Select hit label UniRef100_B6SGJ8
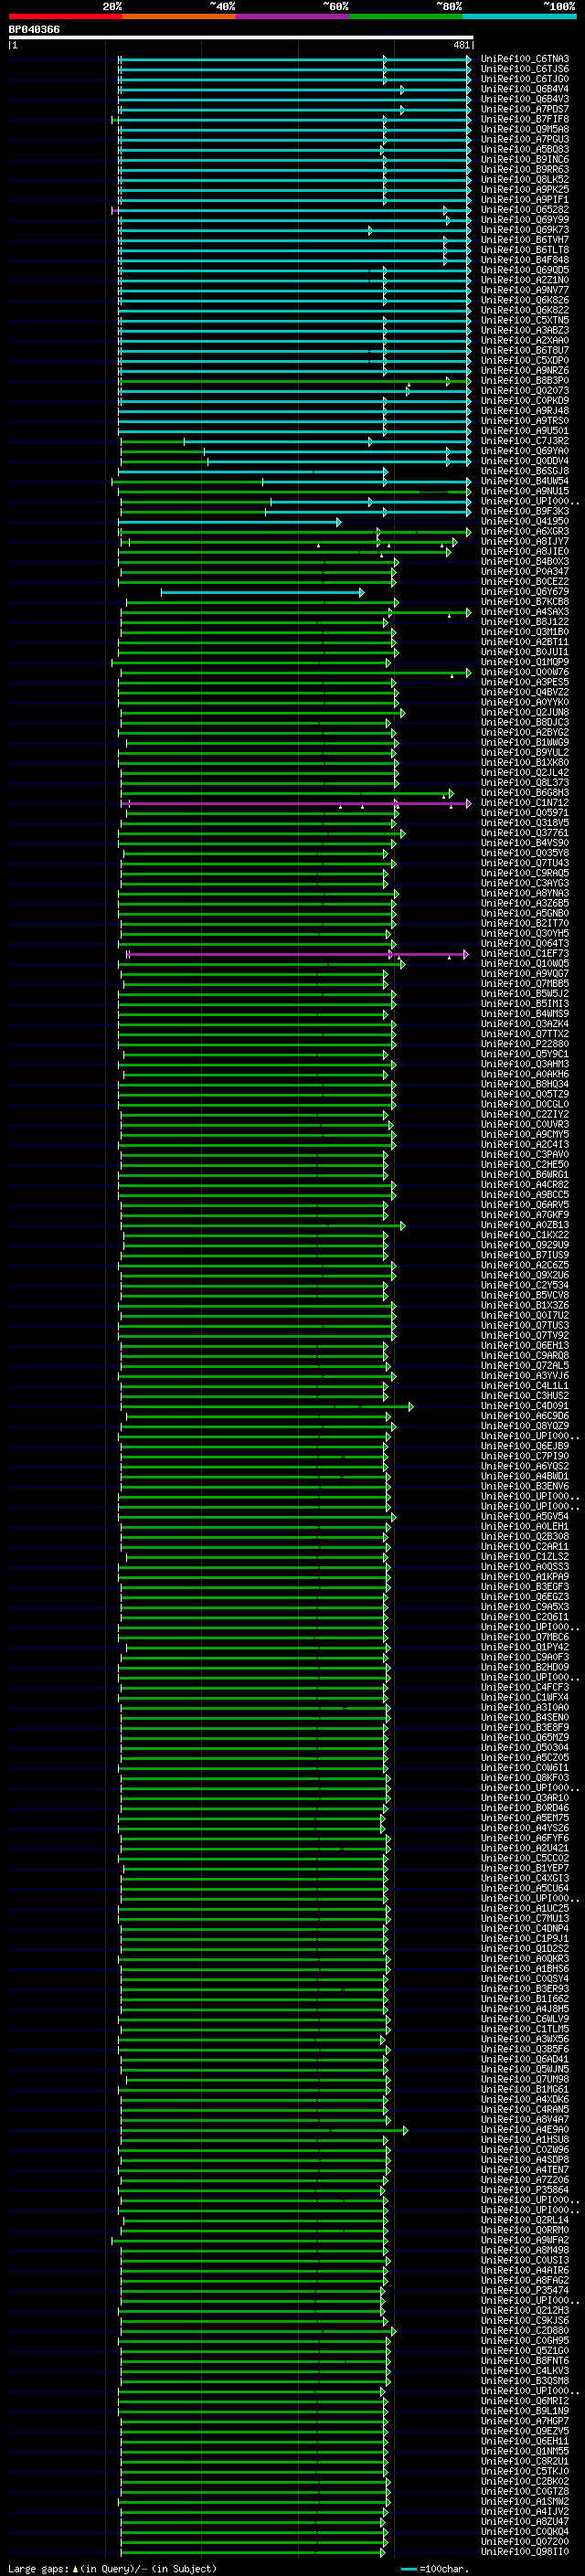 [525, 471]
